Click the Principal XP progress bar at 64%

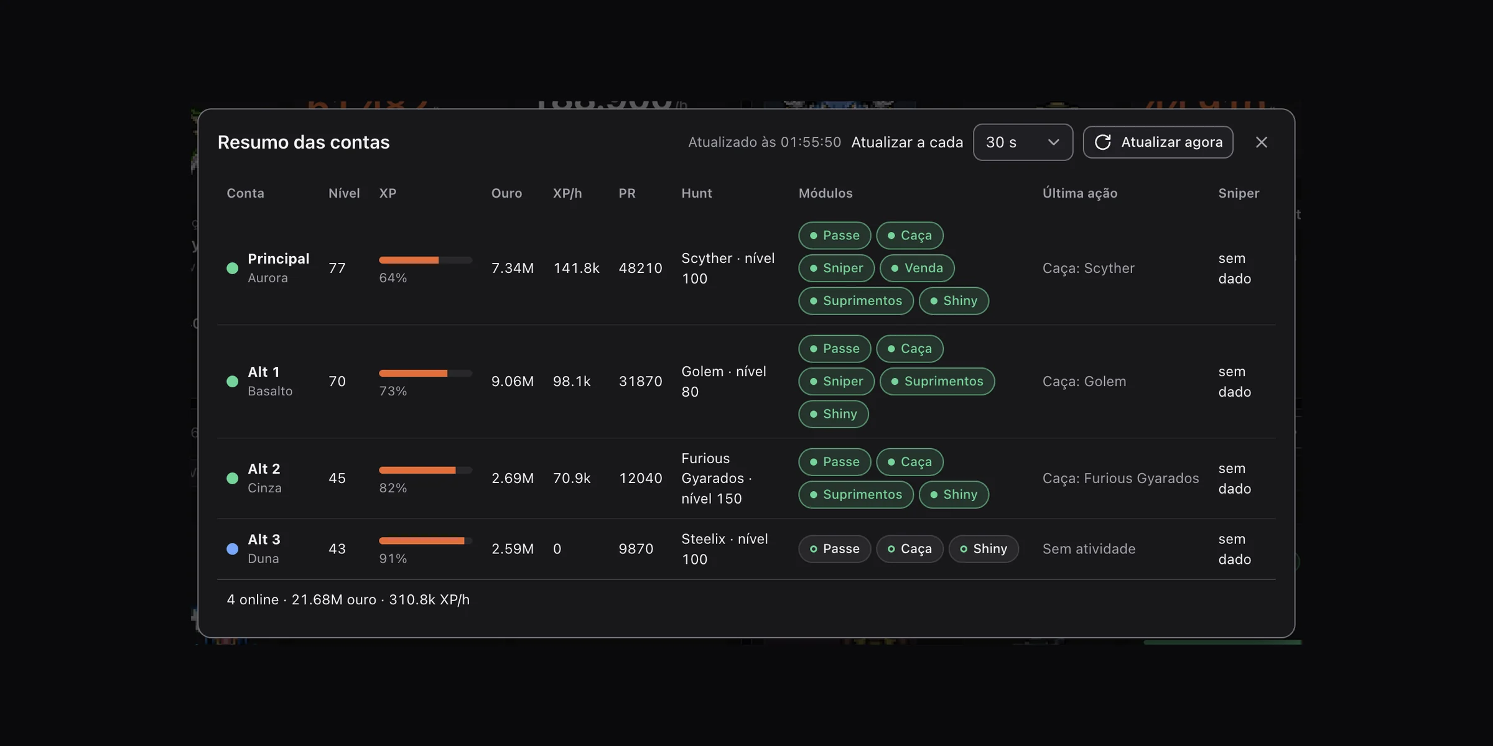pyautogui.click(x=426, y=260)
